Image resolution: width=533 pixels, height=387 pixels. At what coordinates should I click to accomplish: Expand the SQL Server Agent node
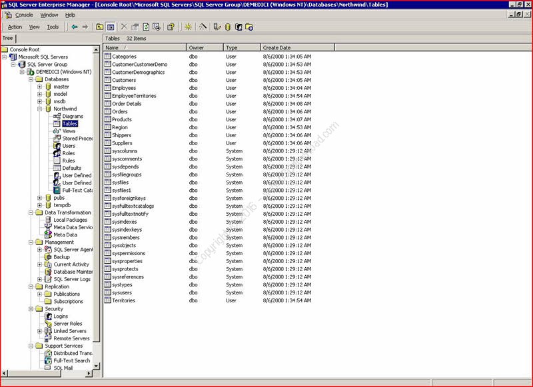pos(40,250)
